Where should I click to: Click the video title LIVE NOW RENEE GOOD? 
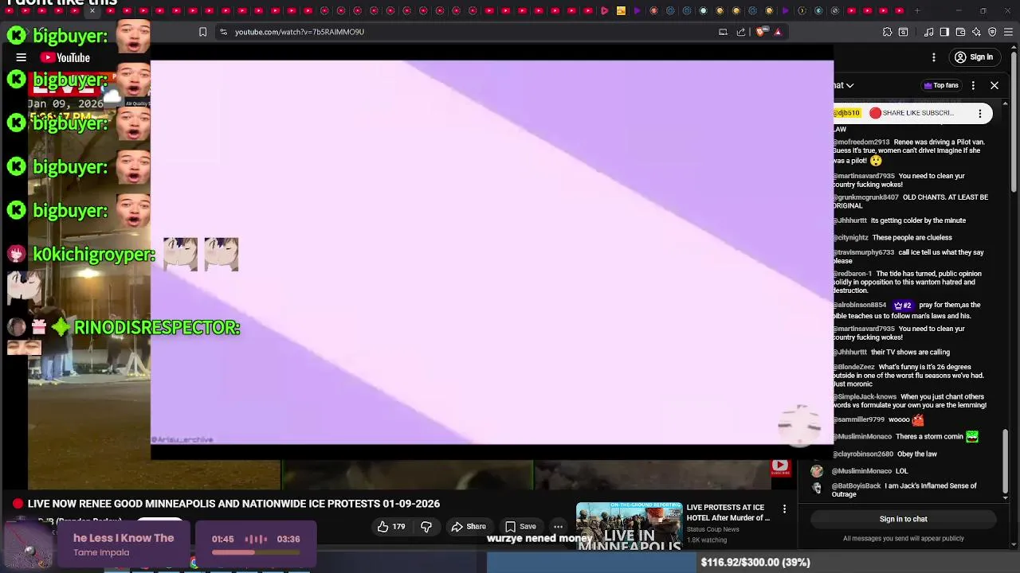point(233,504)
